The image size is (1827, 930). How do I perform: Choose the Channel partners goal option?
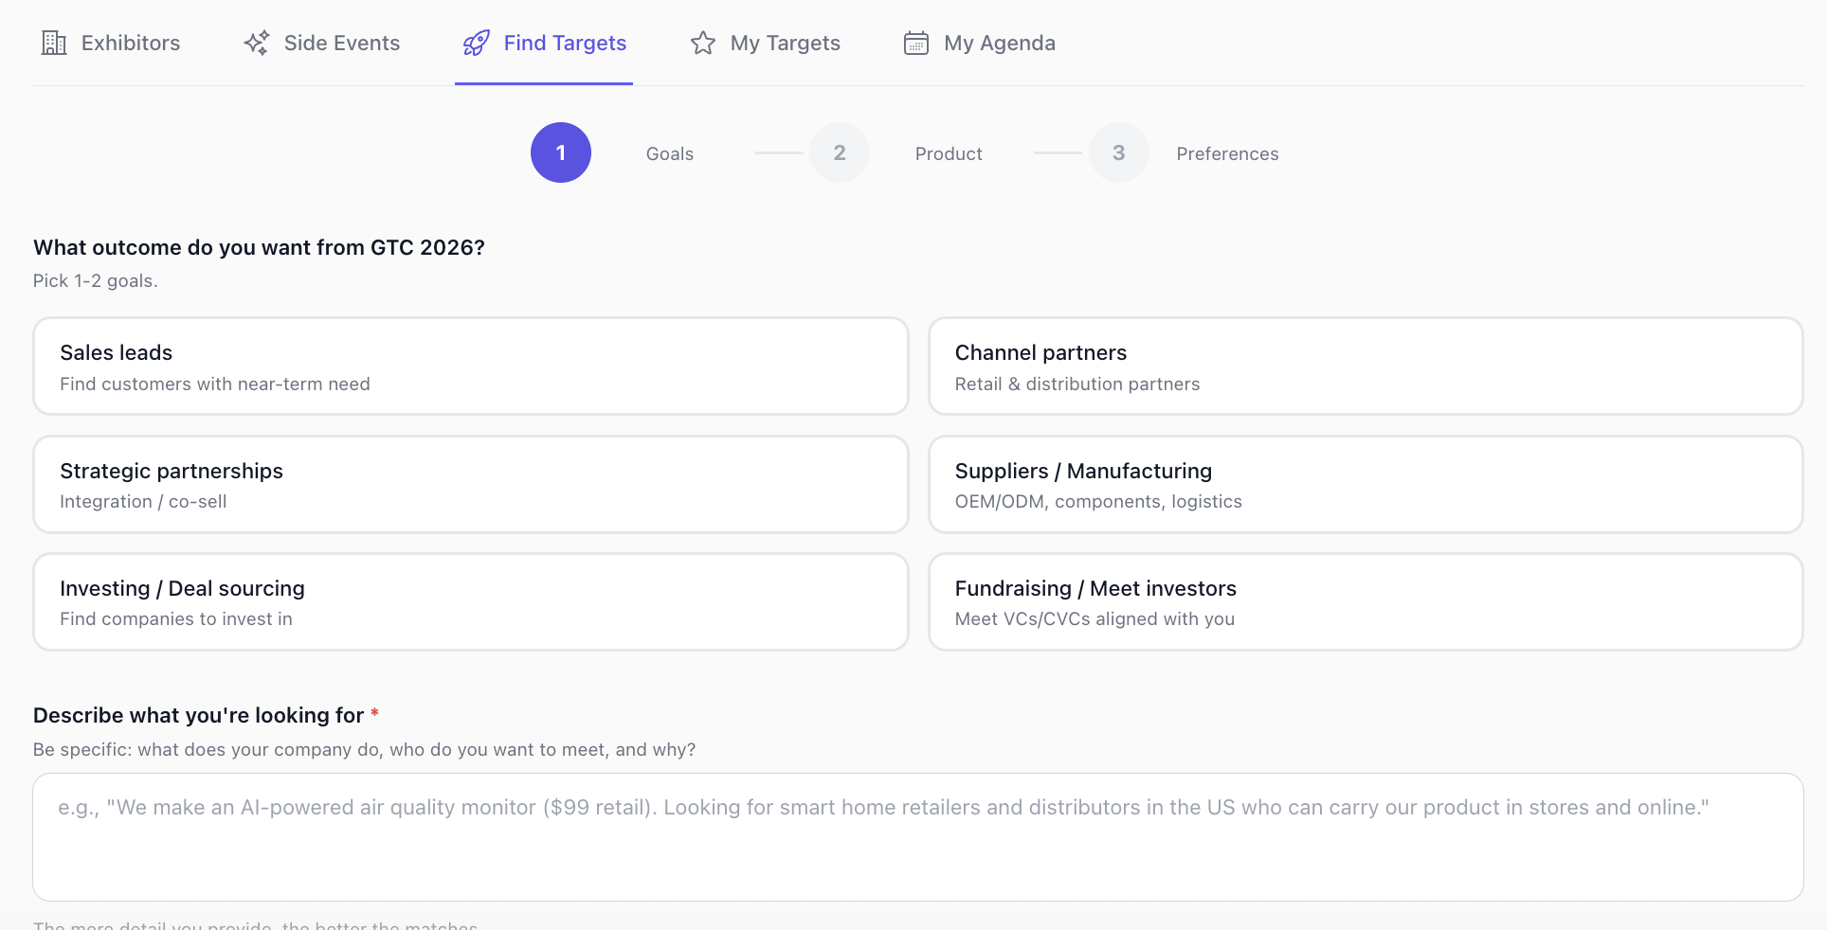point(1365,366)
